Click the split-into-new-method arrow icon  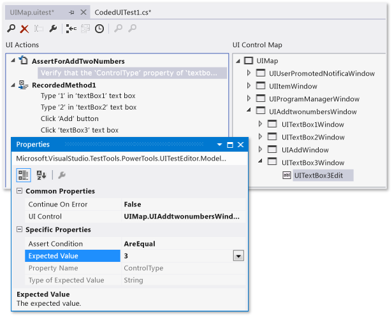pos(71,29)
